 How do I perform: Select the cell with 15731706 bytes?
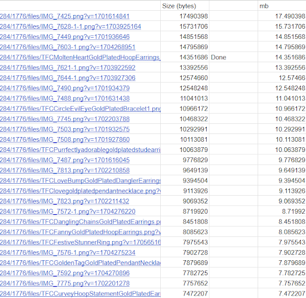(x=185, y=26)
